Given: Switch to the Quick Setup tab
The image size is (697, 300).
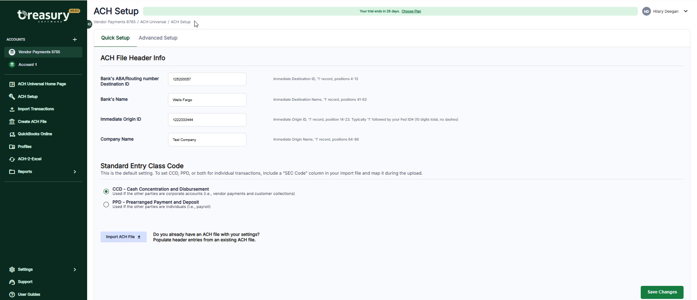Looking at the screenshot, I should (x=115, y=38).
